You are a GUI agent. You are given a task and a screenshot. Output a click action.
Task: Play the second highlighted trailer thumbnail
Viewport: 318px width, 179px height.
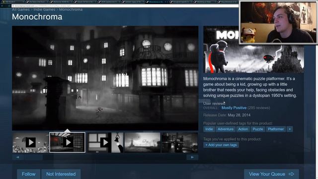[68, 143]
